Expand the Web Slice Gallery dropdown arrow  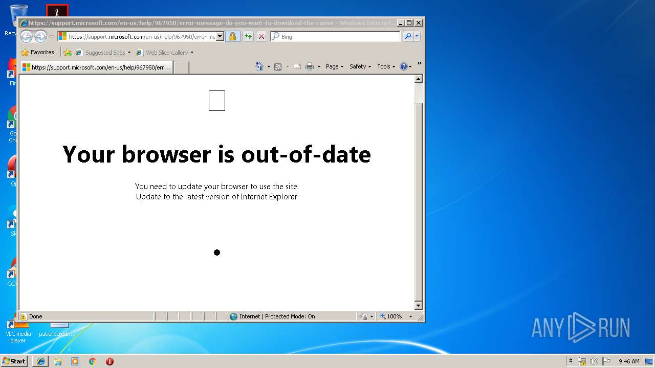[192, 52]
